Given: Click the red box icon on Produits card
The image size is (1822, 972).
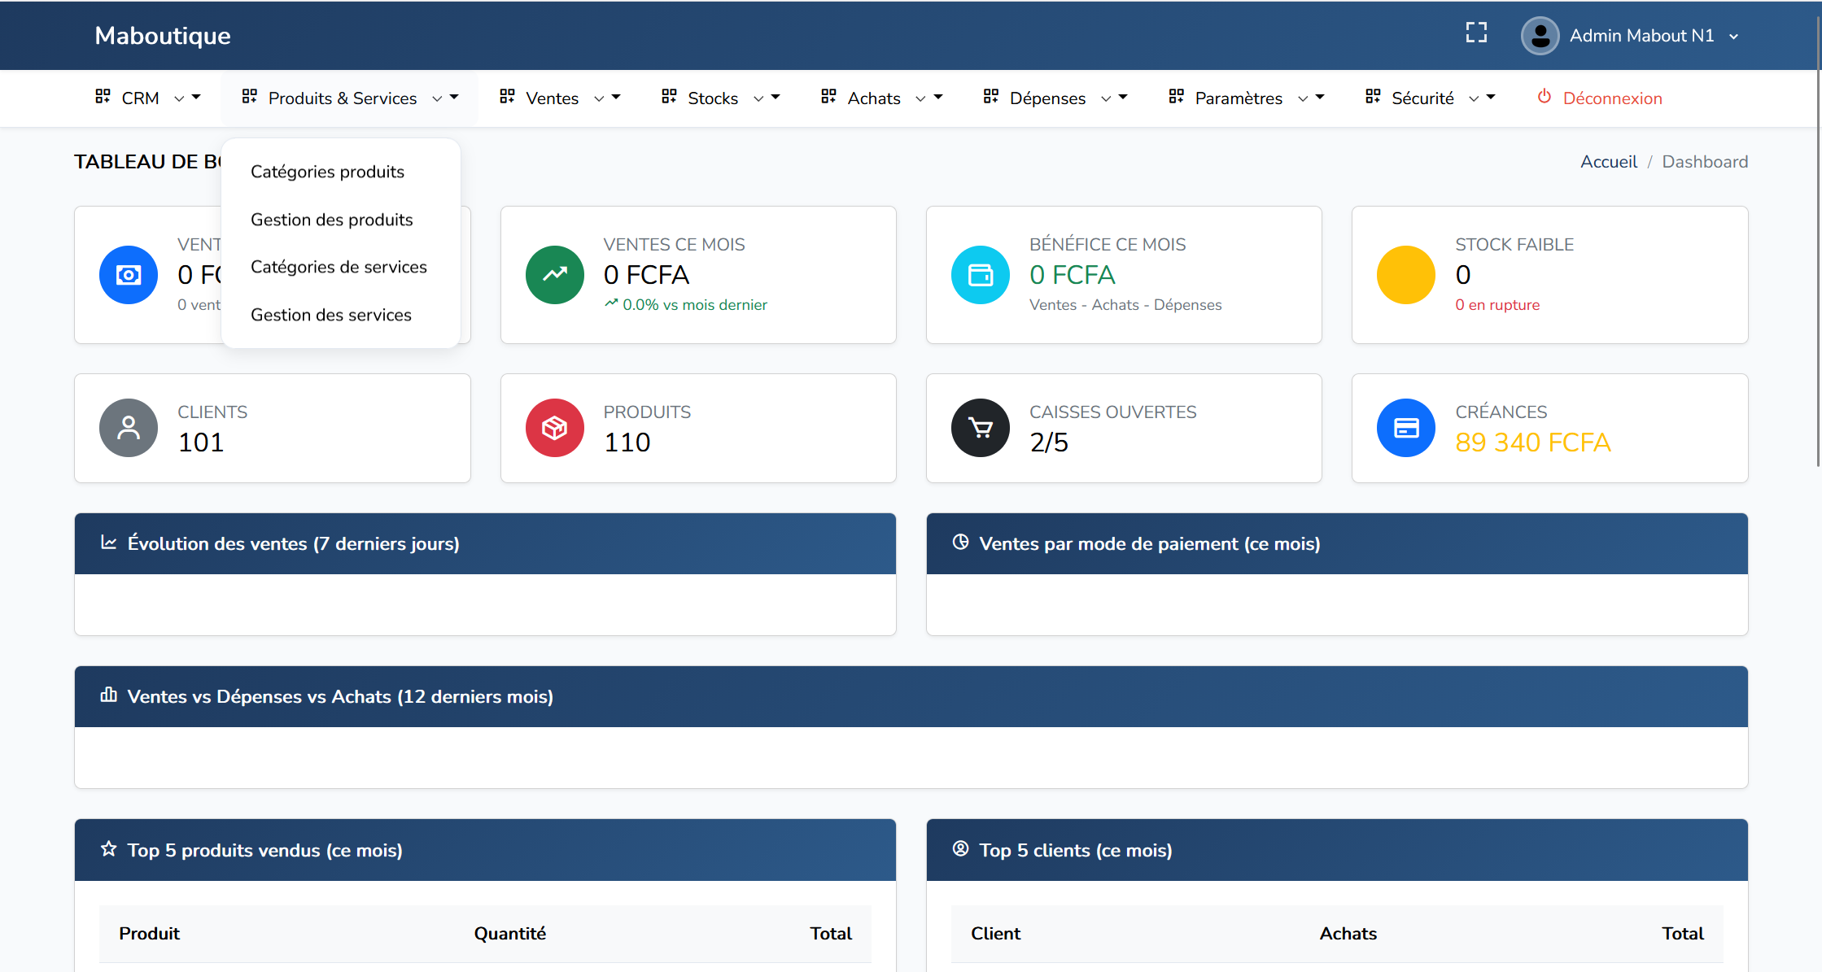Looking at the screenshot, I should click(555, 428).
